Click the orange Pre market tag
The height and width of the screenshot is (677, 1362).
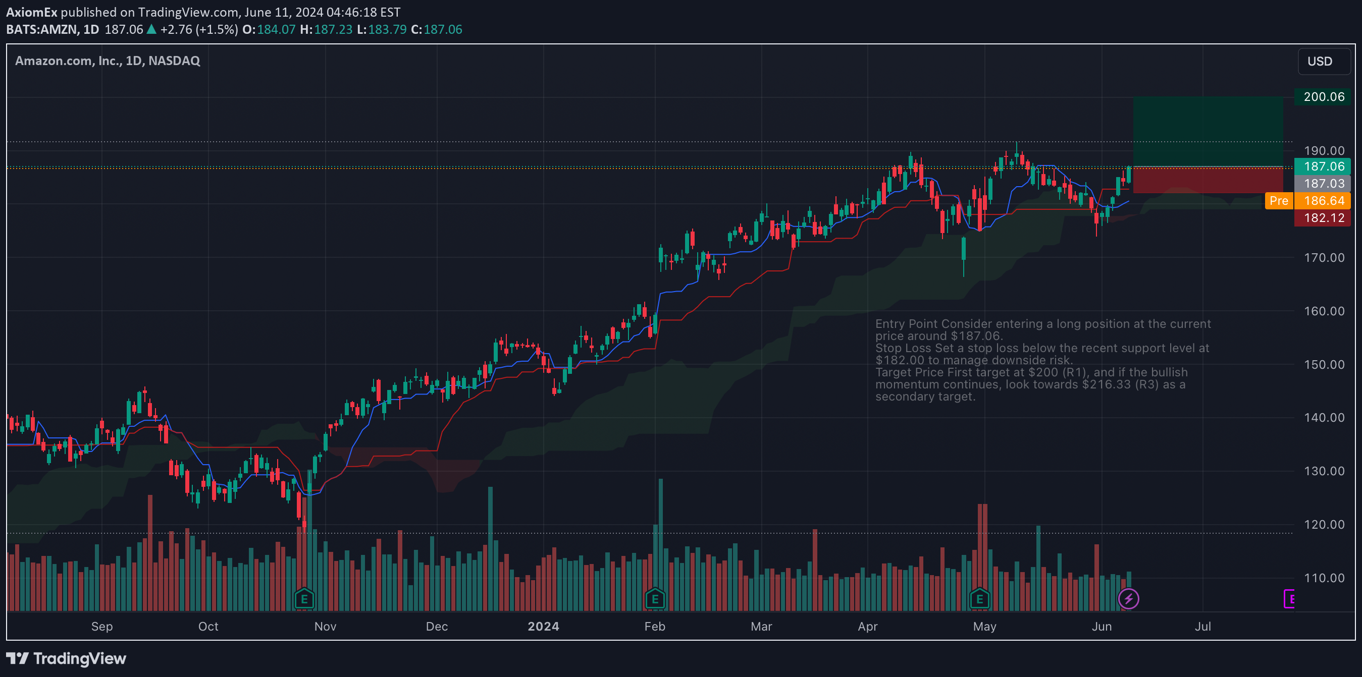[1279, 201]
